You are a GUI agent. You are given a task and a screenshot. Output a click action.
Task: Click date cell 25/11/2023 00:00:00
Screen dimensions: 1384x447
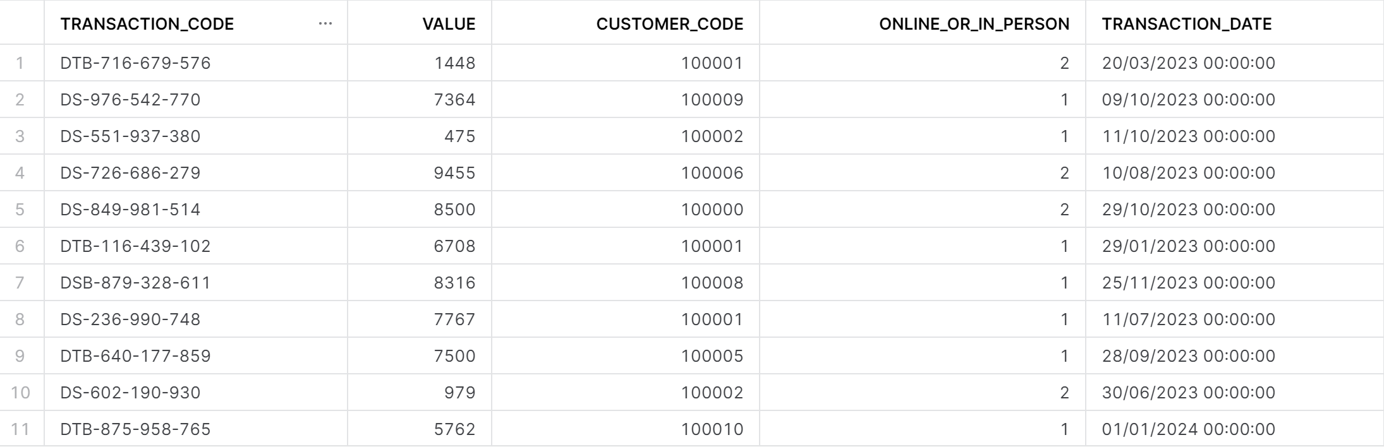(1188, 283)
